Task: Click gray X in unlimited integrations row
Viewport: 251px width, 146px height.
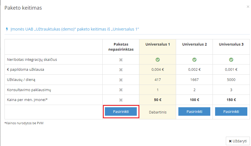Action: click(121, 60)
